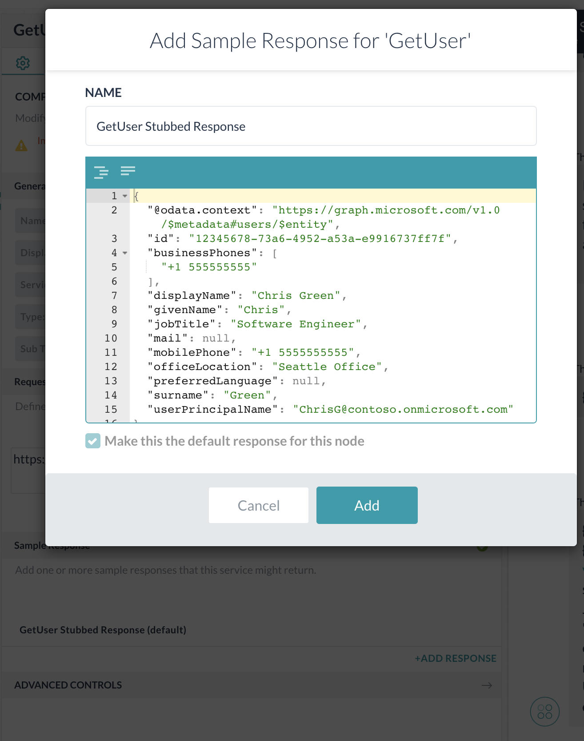Image resolution: width=584 pixels, height=741 pixels.
Task: Click the "preferredLanguage": null line
Action: coord(237,381)
